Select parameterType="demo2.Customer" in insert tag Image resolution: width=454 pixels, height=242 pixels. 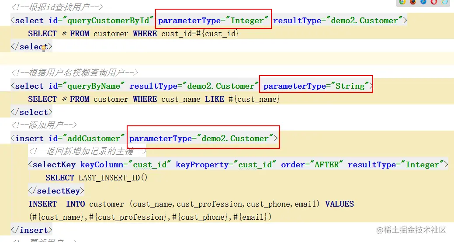point(201,138)
